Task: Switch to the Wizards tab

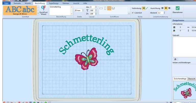Action: [28, 3]
